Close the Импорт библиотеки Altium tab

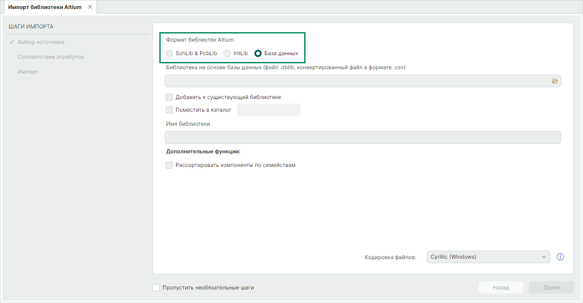pyautogui.click(x=90, y=7)
